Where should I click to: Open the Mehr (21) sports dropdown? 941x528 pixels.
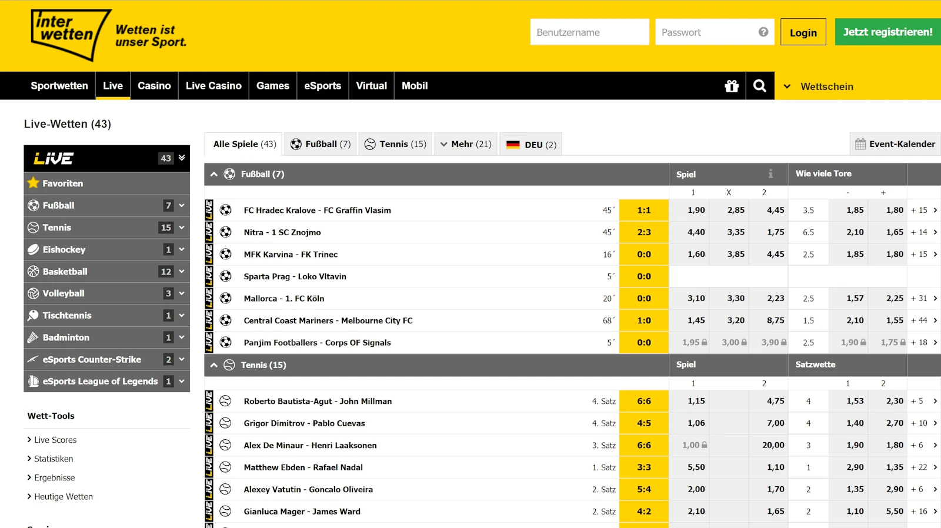click(465, 145)
